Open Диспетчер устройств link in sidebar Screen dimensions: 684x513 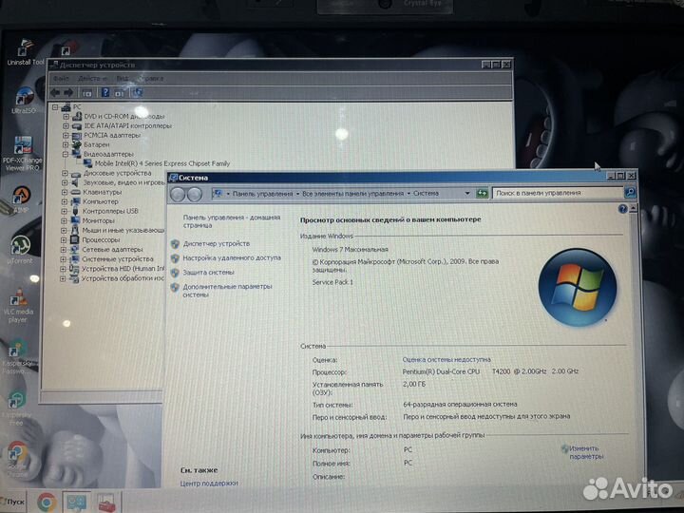point(216,244)
